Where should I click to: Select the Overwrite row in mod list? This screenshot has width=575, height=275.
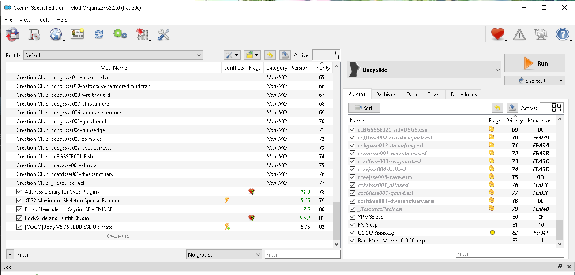tap(169, 236)
